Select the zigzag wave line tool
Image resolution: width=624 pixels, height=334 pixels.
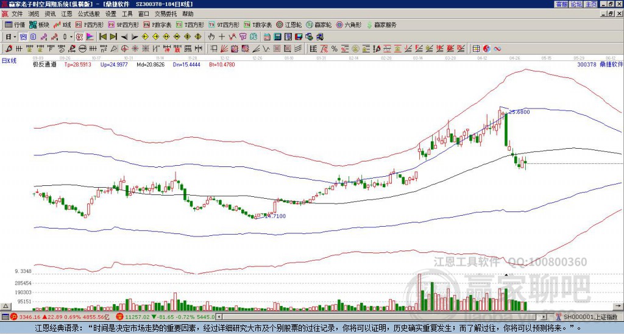point(266,49)
